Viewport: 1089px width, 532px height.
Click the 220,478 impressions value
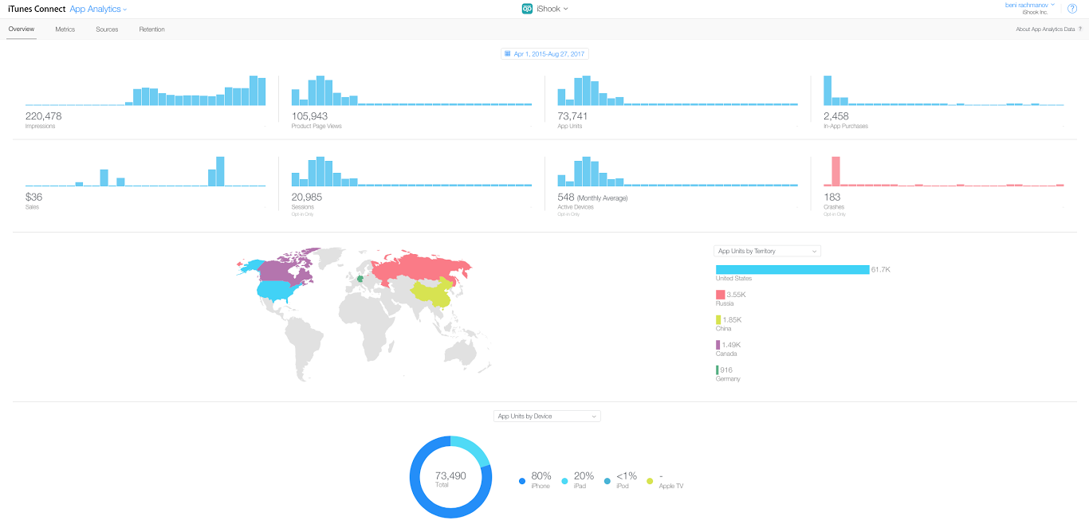pyautogui.click(x=44, y=116)
